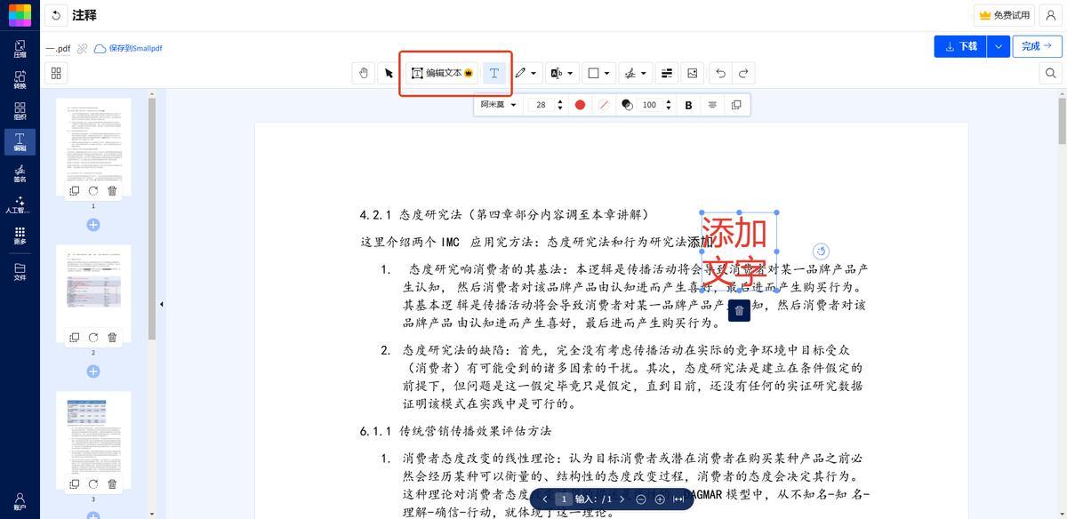Screen dimensions: 1067x519
Task: Select the page 2 thumbnail
Action: (93, 287)
